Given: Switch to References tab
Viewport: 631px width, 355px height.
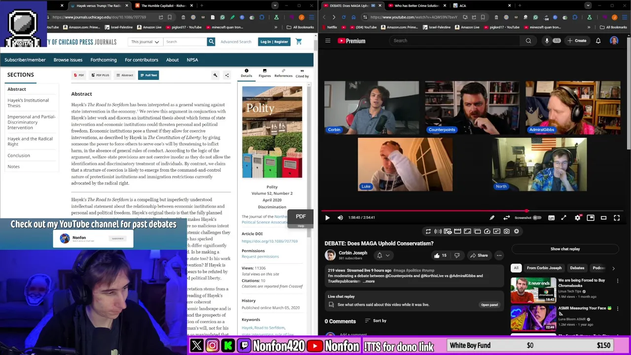Looking at the screenshot, I should 283,73.
